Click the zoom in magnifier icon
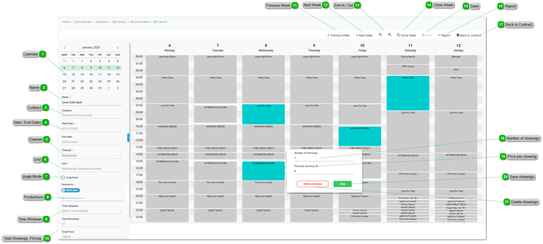 pyautogui.click(x=390, y=35)
